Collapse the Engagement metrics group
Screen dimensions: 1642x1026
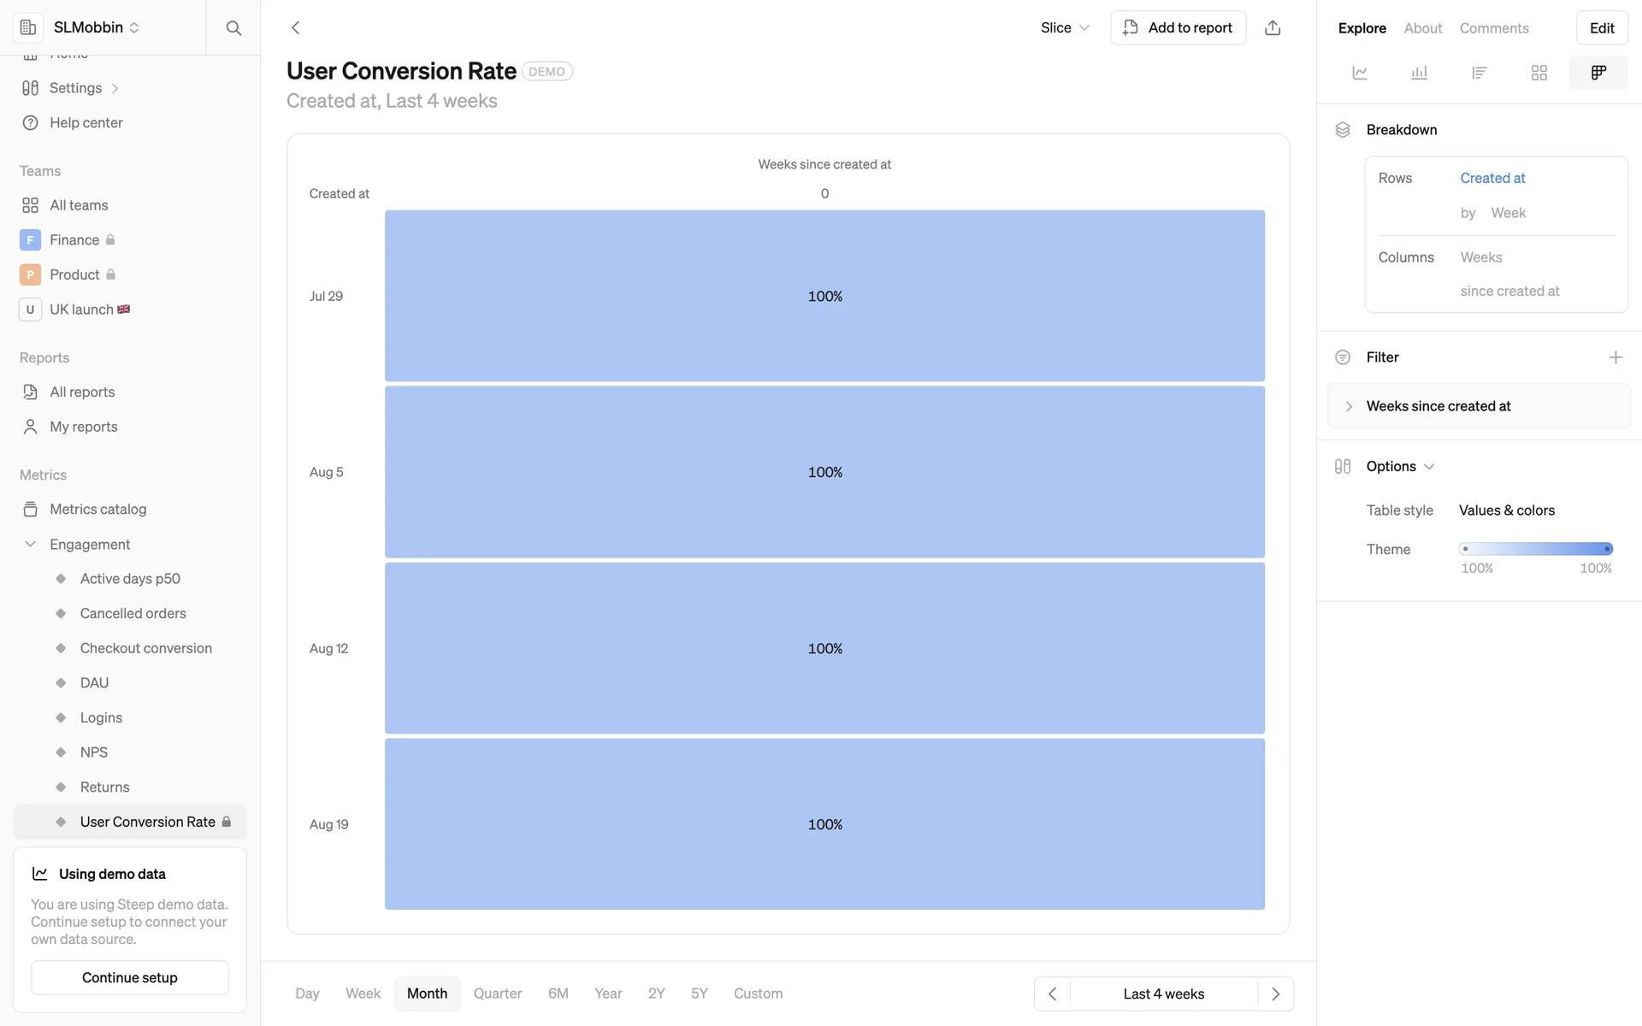tap(31, 545)
